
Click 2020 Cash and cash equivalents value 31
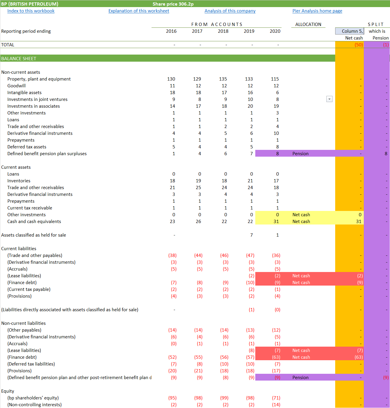pos(276,222)
